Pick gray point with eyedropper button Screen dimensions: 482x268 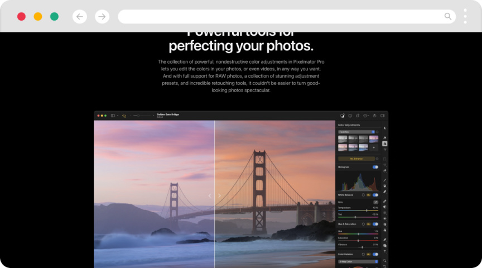point(375,202)
